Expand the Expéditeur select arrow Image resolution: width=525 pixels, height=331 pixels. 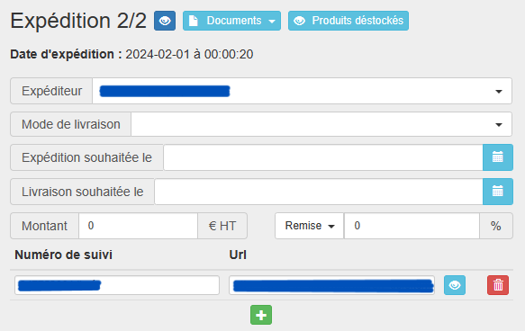(x=499, y=91)
